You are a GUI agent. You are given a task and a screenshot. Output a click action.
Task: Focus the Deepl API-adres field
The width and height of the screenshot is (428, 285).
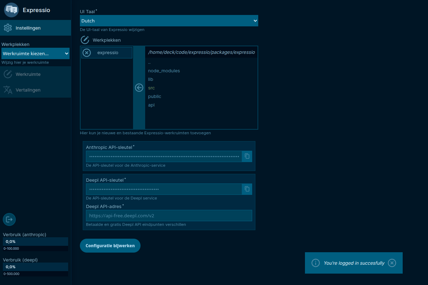[x=169, y=216]
